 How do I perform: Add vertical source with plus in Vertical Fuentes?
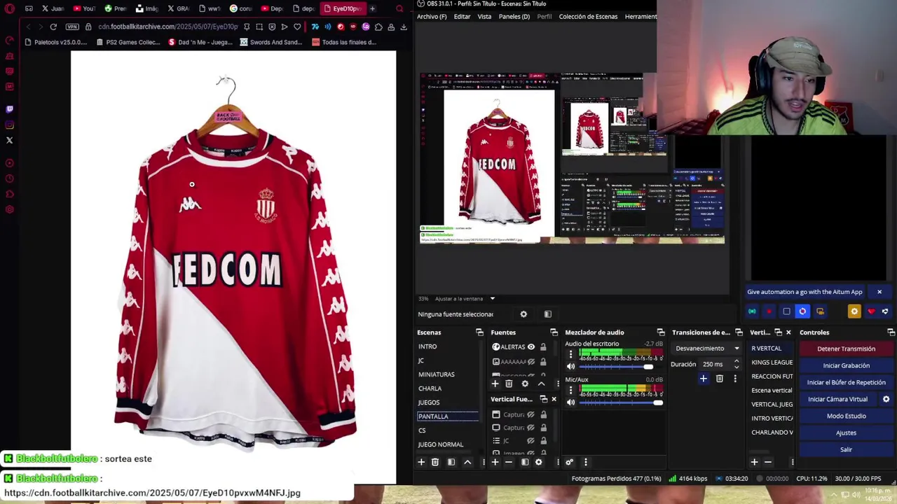point(495,462)
